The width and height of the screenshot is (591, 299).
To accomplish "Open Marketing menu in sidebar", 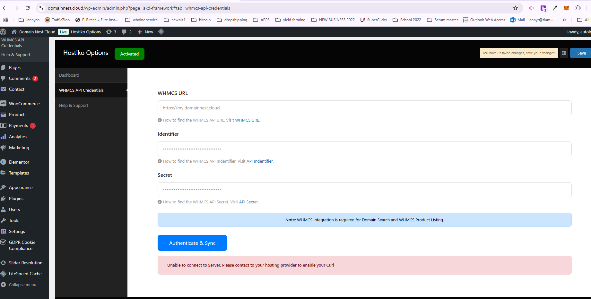I will pos(19,148).
